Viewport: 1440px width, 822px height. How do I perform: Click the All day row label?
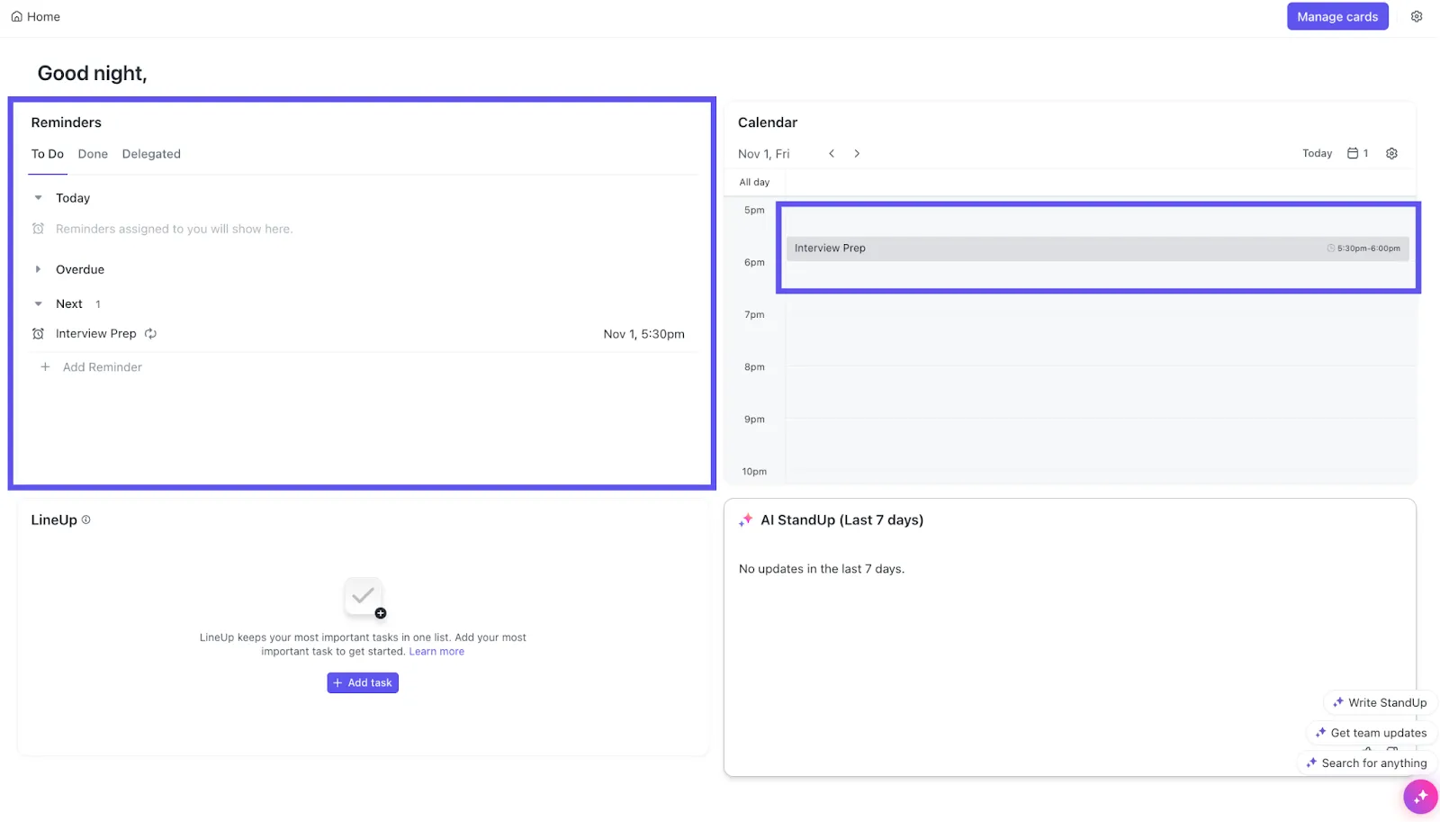pos(754,182)
